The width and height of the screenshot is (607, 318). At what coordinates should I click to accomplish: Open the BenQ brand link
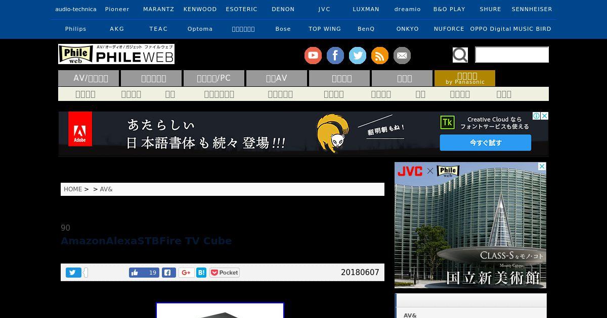pos(366,29)
